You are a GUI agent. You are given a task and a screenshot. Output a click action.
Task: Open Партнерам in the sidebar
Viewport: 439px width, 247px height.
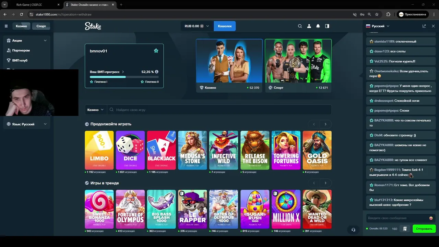[21, 50]
